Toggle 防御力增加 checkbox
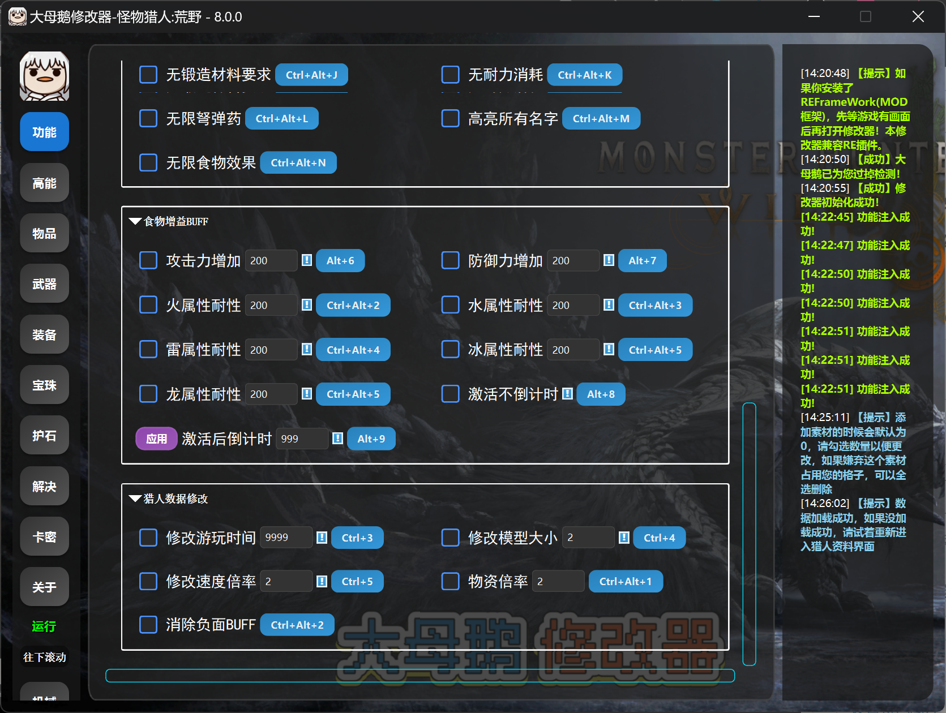Image resolution: width=946 pixels, height=713 pixels. (x=450, y=260)
